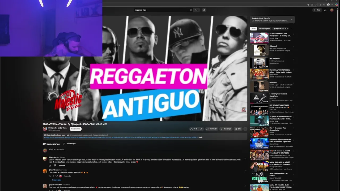Screen dimensions: 340x191
Task: Expand the '5 respuestas' replies thread
Action: 56,180
